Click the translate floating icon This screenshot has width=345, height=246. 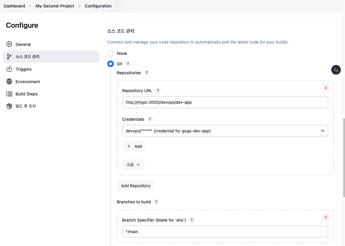coord(336,70)
